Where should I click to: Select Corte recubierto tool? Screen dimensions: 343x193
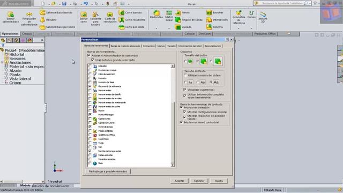point(132,20)
